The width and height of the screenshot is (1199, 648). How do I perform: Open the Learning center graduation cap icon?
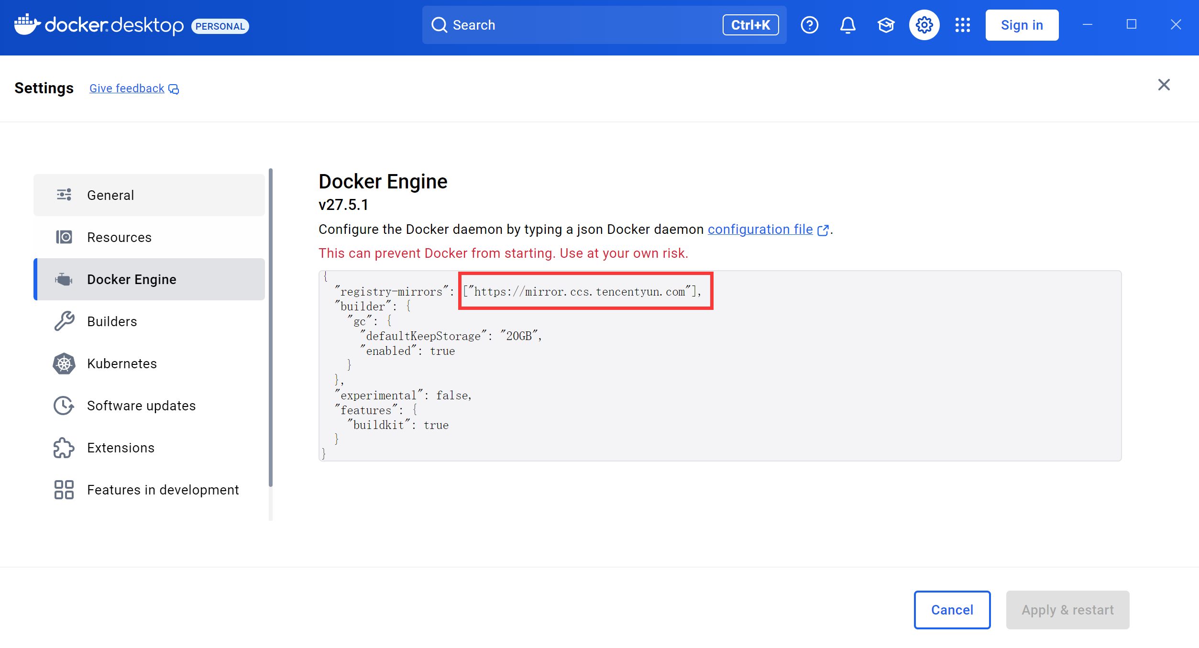[886, 25]
